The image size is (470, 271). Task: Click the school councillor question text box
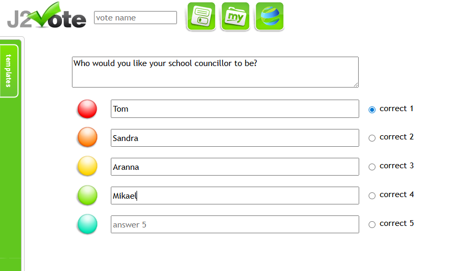coord(215,72)
